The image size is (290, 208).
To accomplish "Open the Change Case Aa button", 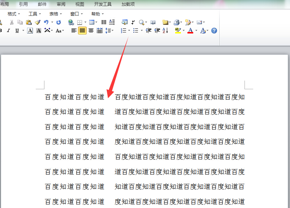I will pos(59,31).
